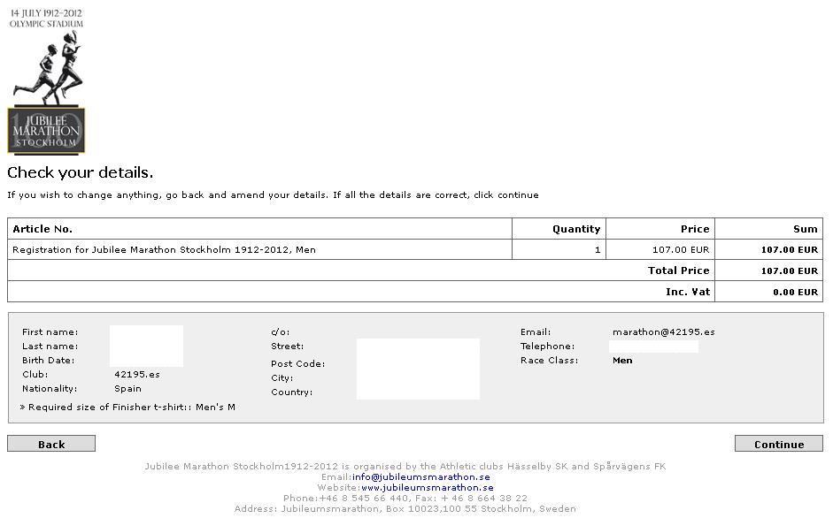Screen dimensions: 833x518
Task: Click the 14 July 1912-2012 Olympic Stadium text
Action: click(x=46, y=19)
